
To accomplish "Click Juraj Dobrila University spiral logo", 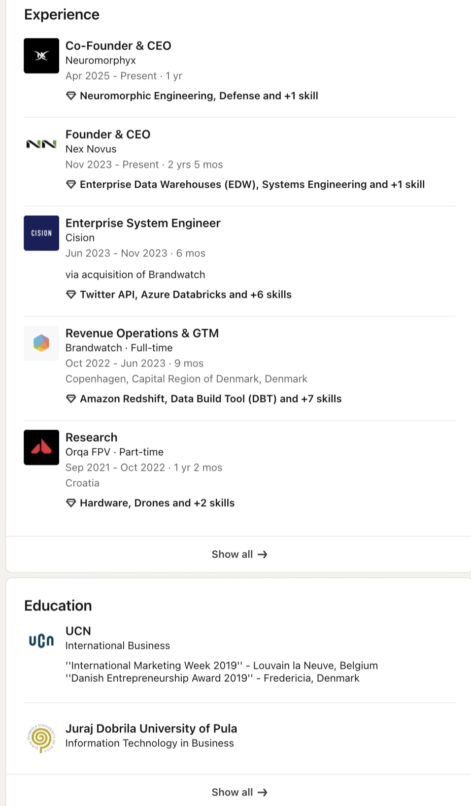I will click(41, 738).
